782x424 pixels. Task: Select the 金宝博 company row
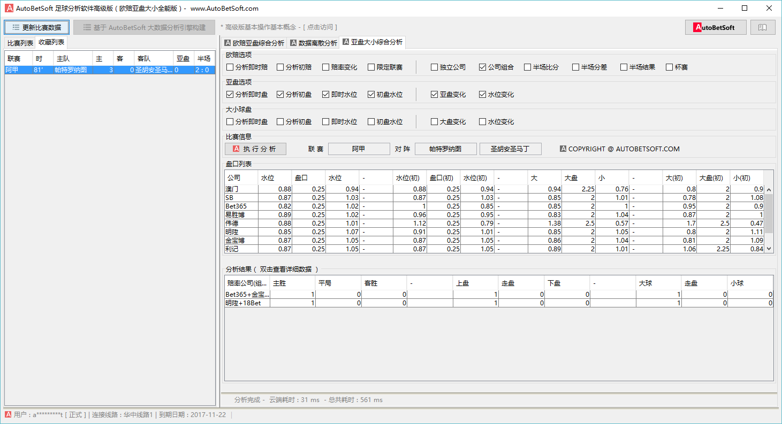(x=494, y=241)
